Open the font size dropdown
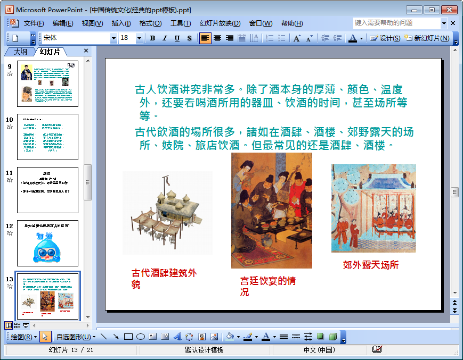This screenshot has height=360, width=463. (139, 38)
